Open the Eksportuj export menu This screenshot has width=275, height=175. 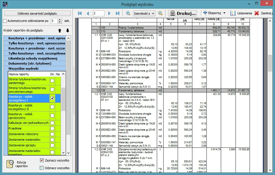pos(214,13)
